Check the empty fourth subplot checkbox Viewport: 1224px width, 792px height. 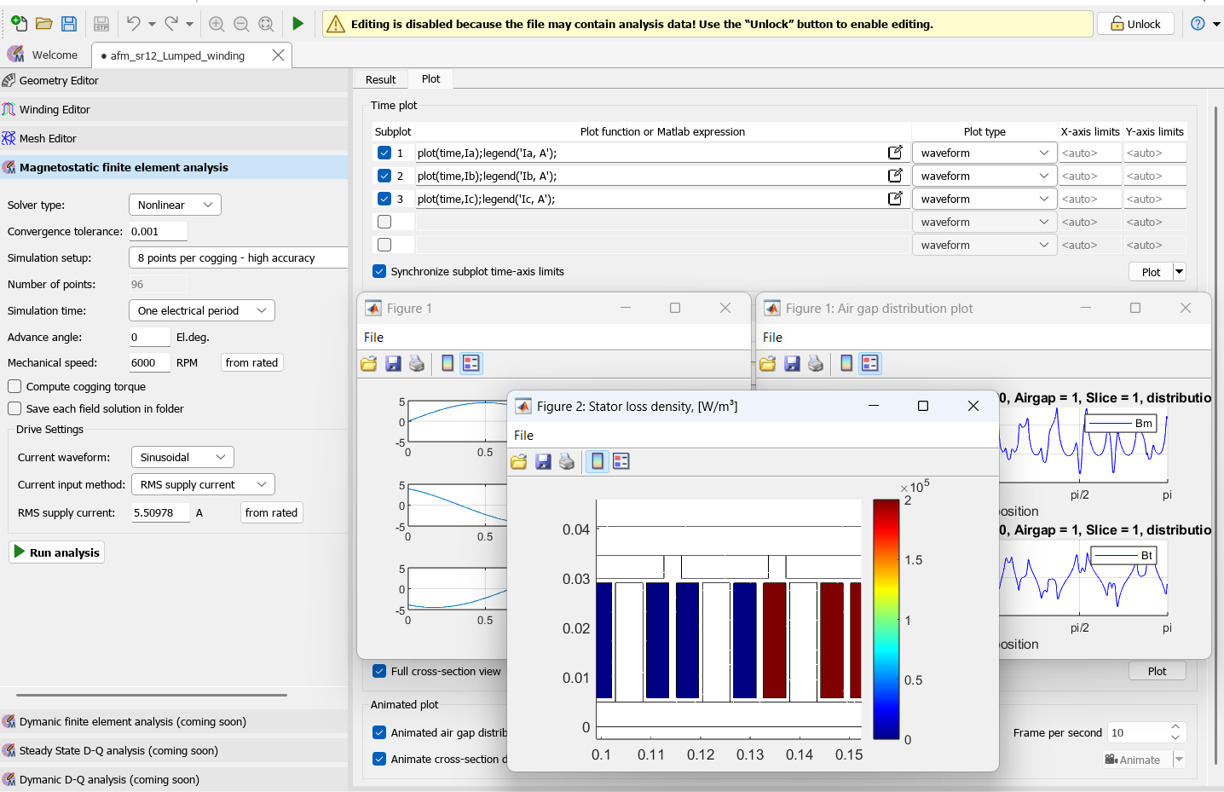pyautogui.click(x=384, y=222)
